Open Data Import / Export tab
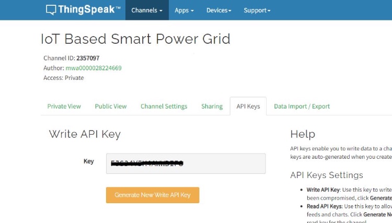This screenshot has width=392, height=223. (302, 107)
